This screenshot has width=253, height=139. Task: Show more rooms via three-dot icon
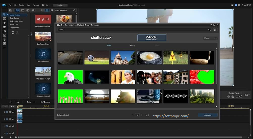5,48
